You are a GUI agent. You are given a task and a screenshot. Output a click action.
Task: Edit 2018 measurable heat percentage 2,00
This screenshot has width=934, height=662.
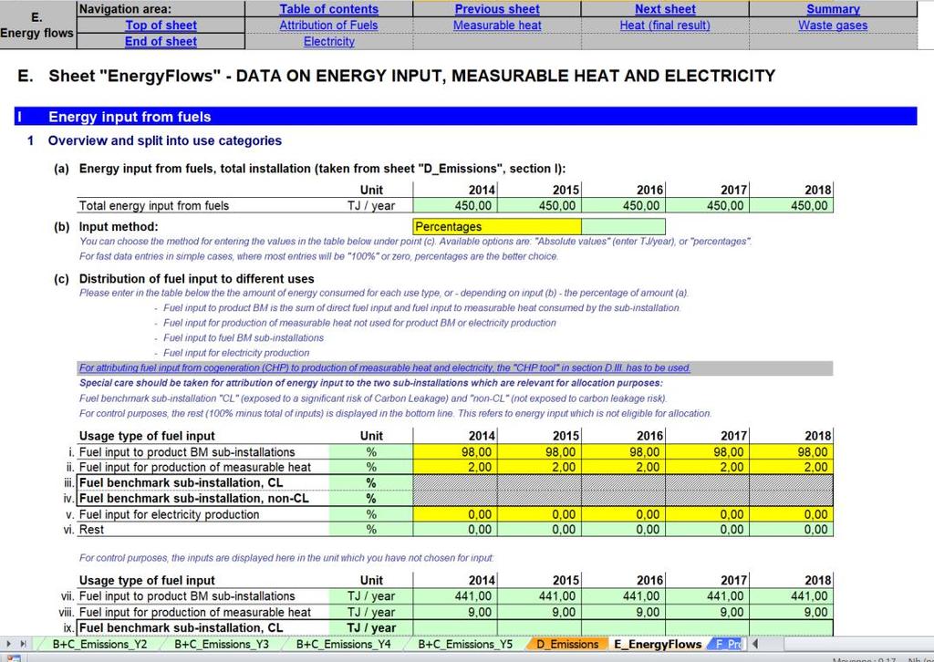point(791,467)
